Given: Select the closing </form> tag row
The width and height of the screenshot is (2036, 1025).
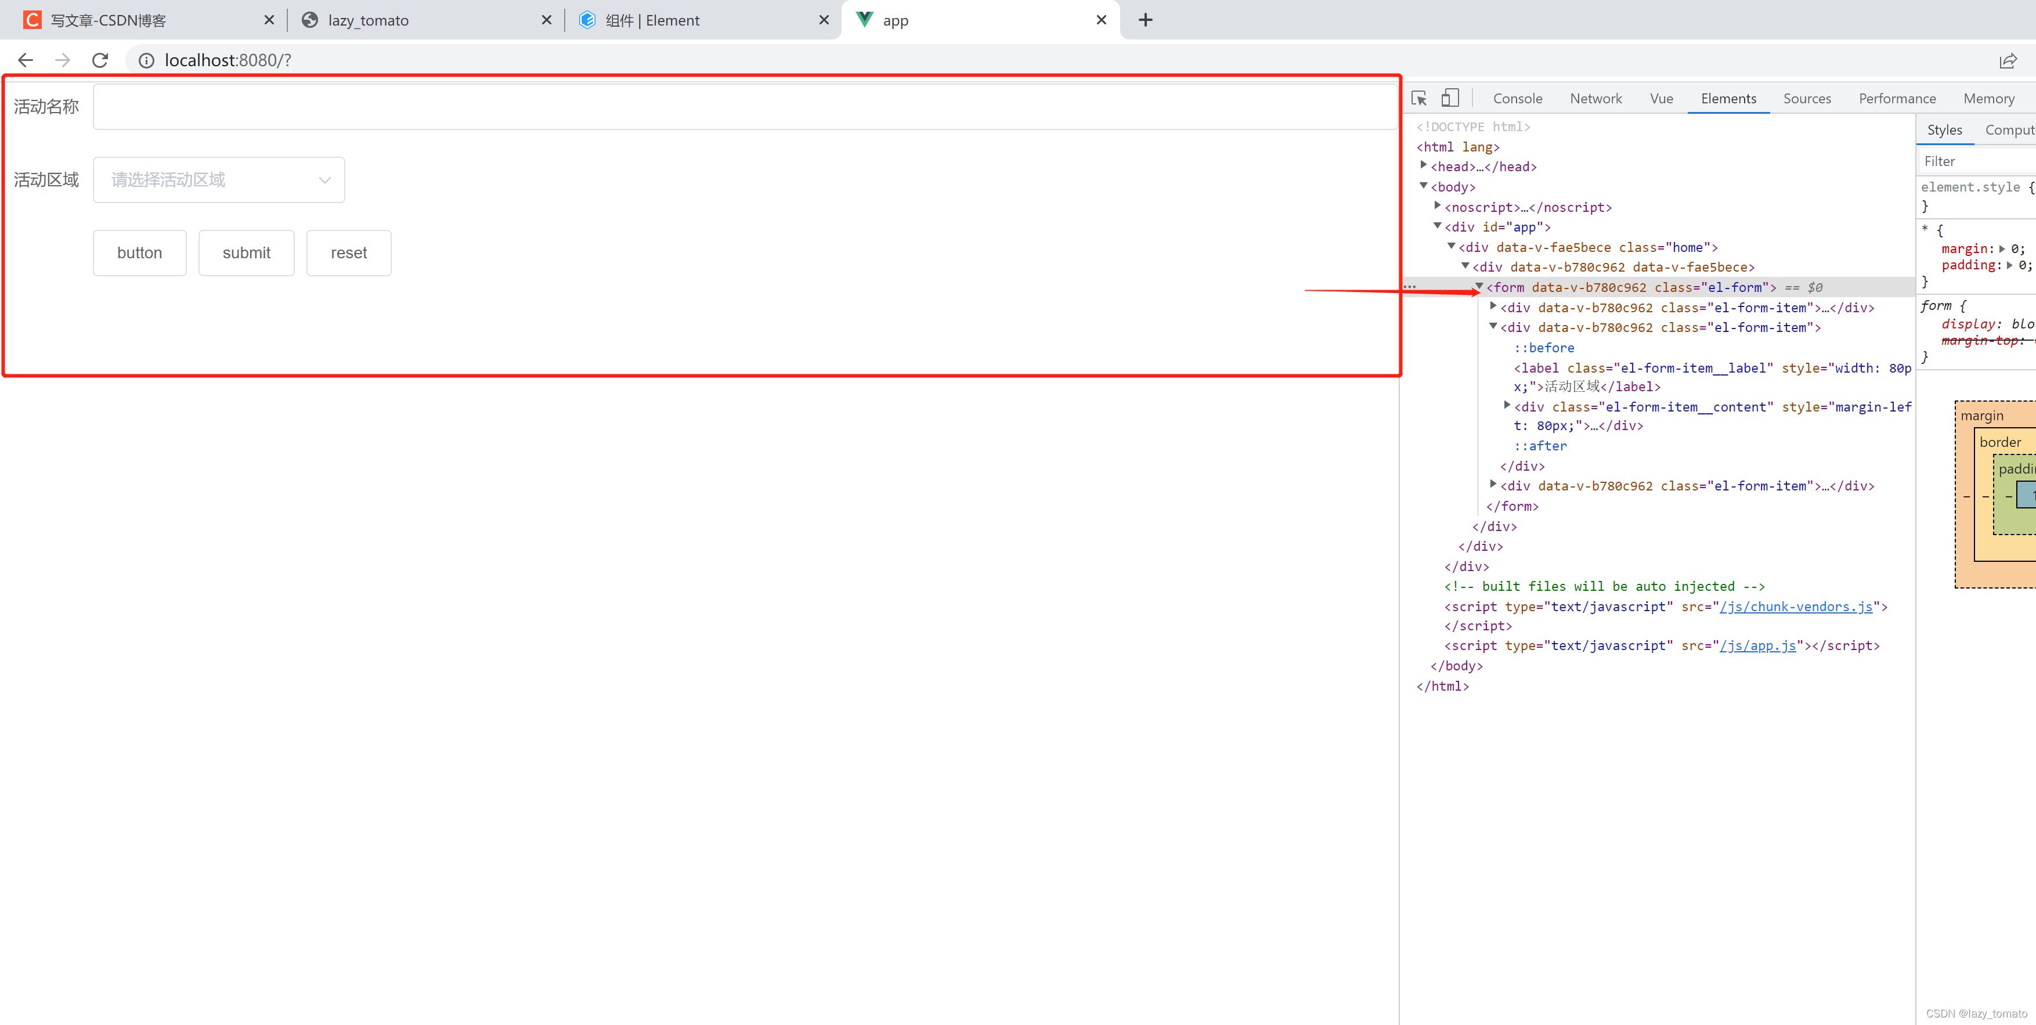Looking at the screenshot, I should (x=1512, y=507).
